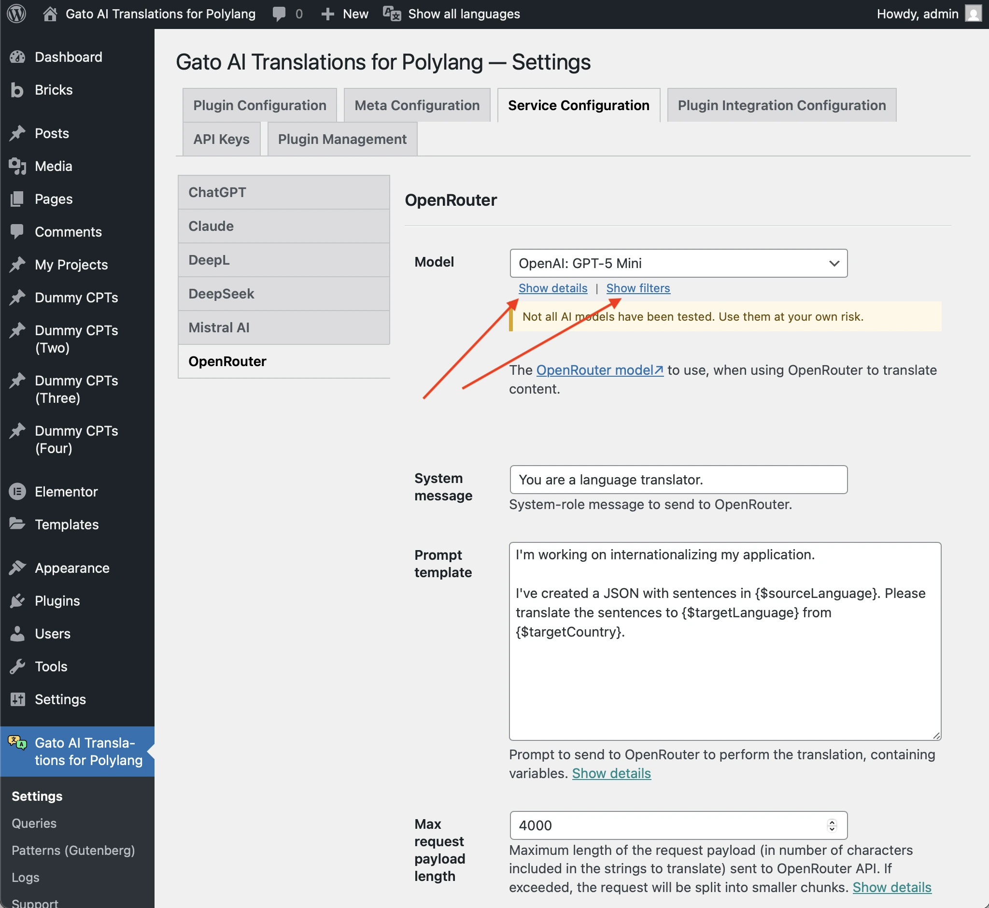Screen dimensions: 989x908
Task: Select the Bricks builder sidebar icon
Action: 17,89
